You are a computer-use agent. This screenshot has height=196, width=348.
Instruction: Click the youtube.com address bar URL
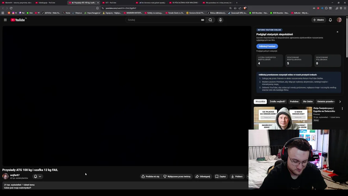click(121, 8)
